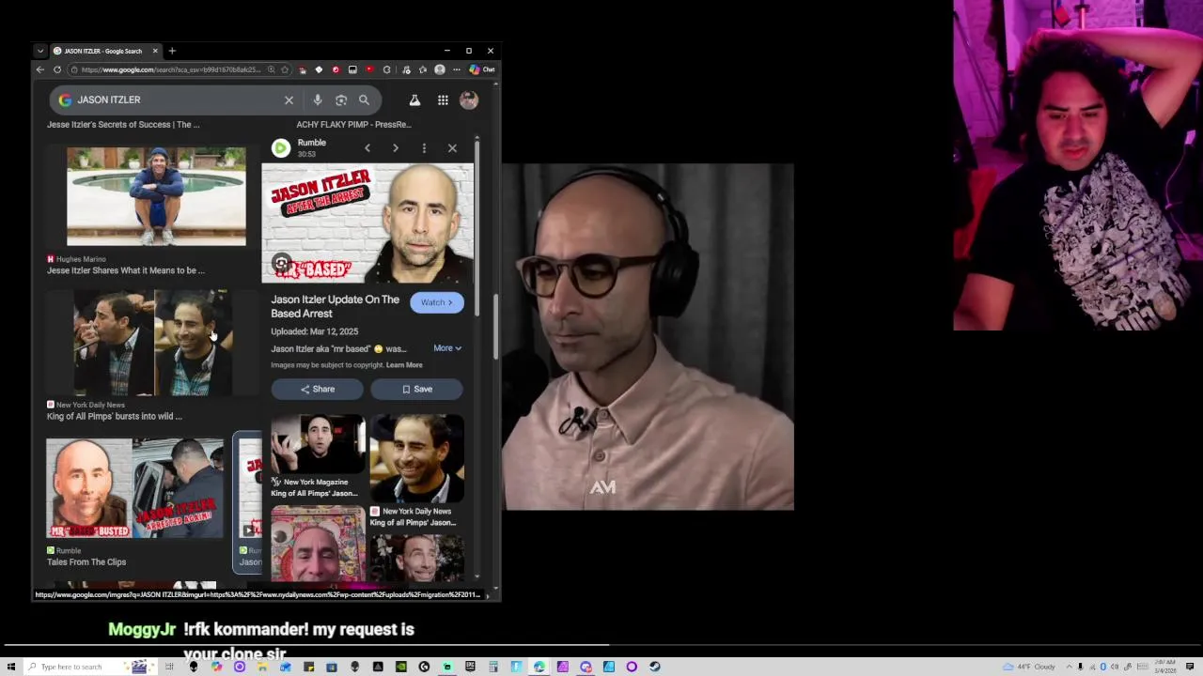The height and width of the screenshot is (676, 1203).
Task: Open a new browser tab
Action: 172,51
